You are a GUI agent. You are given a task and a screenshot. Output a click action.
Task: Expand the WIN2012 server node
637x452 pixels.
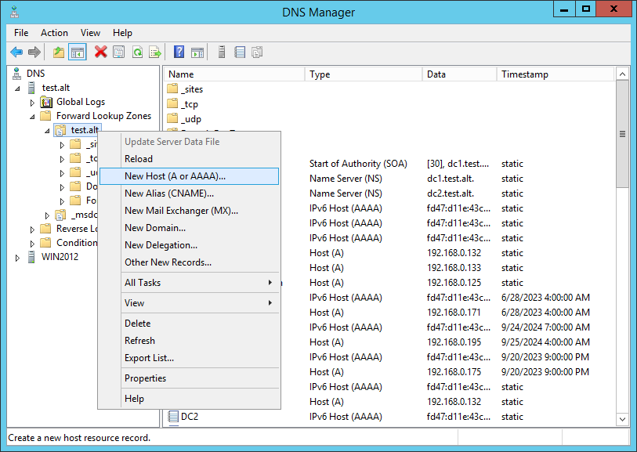click(18, 258)
